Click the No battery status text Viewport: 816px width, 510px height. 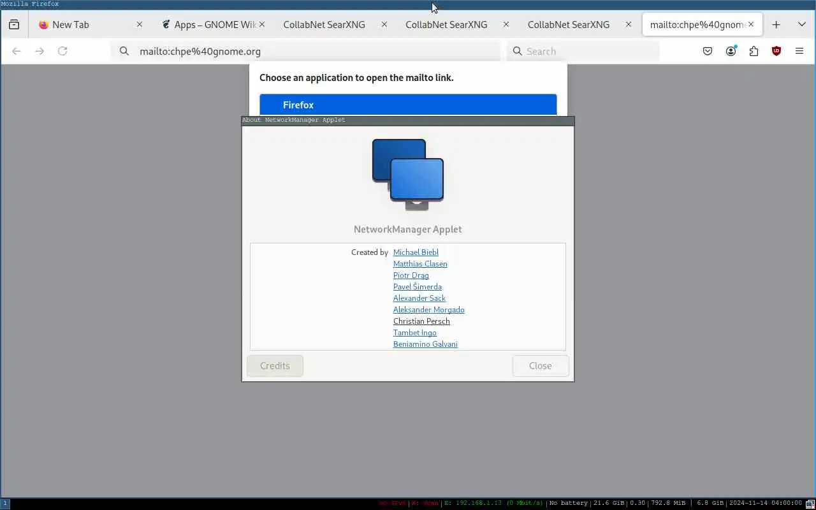569,504
